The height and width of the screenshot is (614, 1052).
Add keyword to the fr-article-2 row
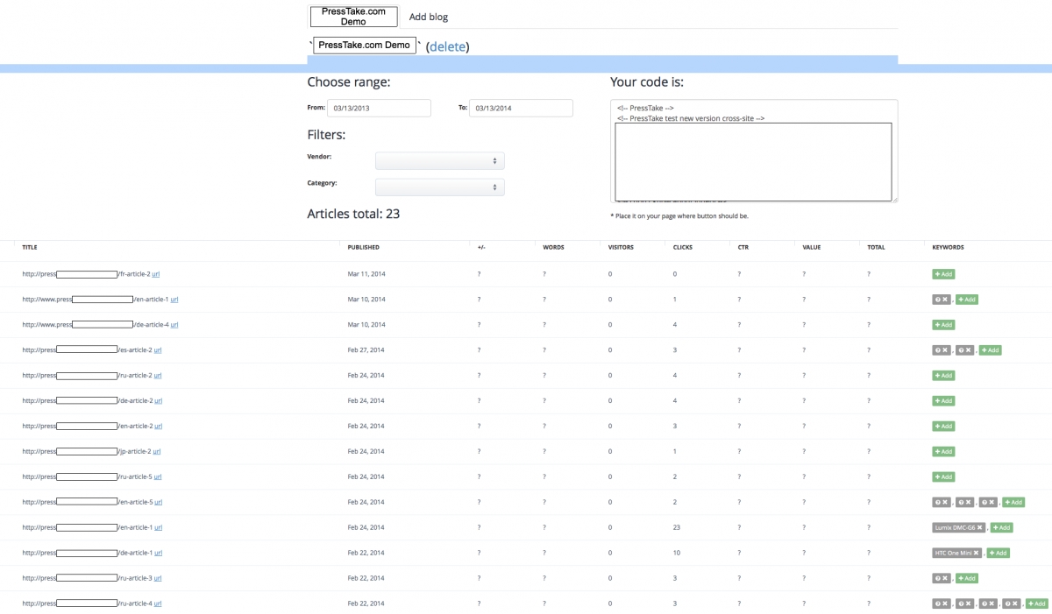point(943,274)
